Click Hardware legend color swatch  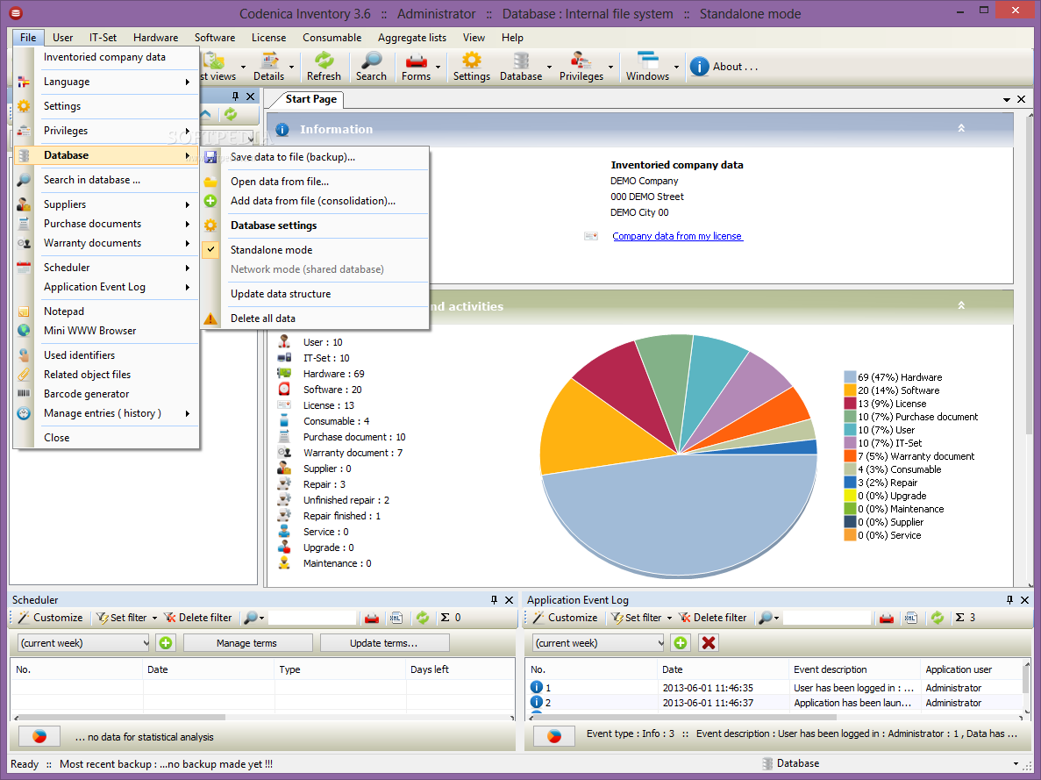pos(850,376)
